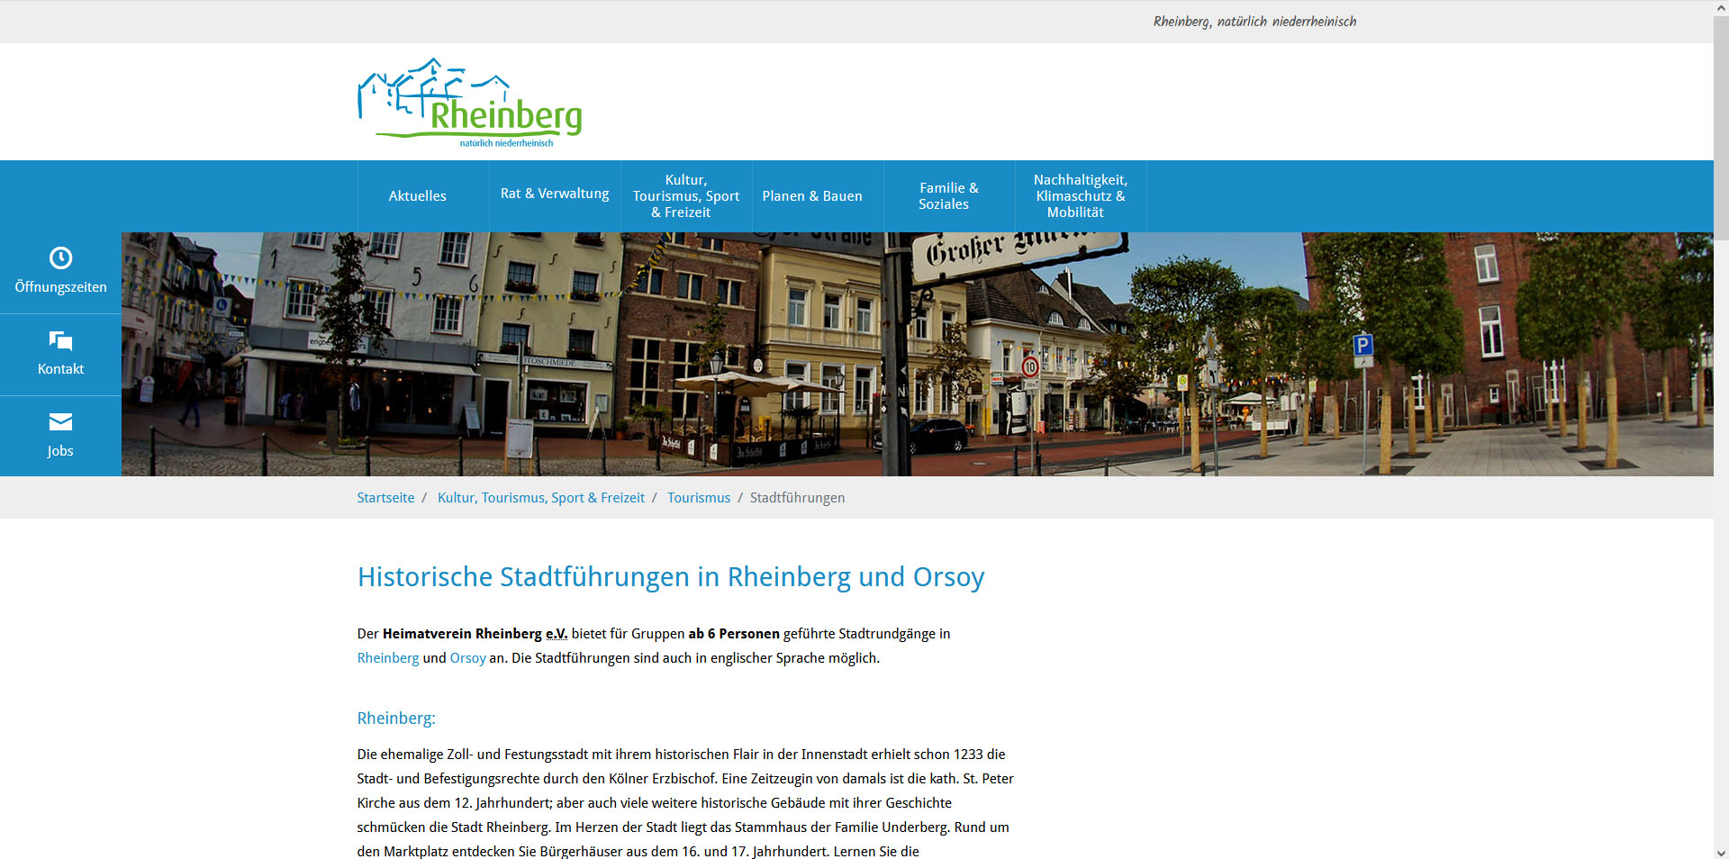Click the vertical scrollbar thumb
Viewport: 1729px width, 859px height.
pyautogui.click(x=1721, y=126)
